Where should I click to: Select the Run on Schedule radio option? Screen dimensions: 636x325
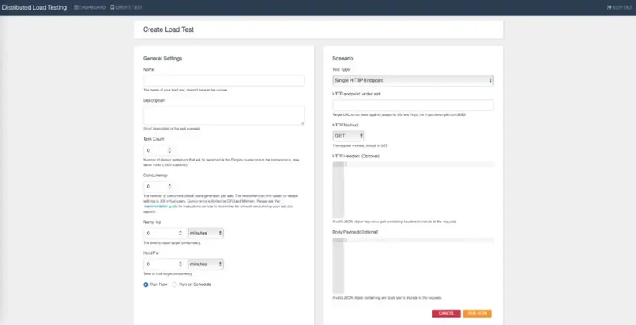coord(175,284)
